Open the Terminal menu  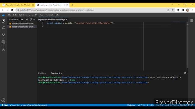coord(49,15)
